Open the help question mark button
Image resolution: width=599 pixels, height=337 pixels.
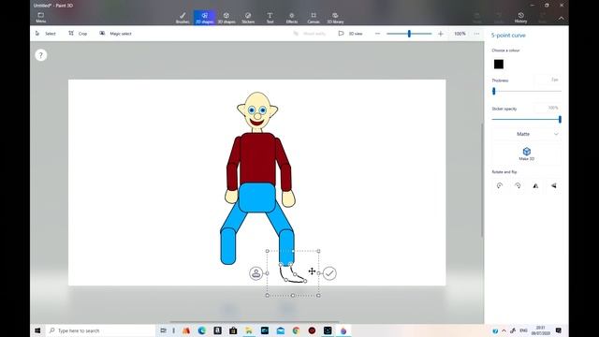[41, 55]
